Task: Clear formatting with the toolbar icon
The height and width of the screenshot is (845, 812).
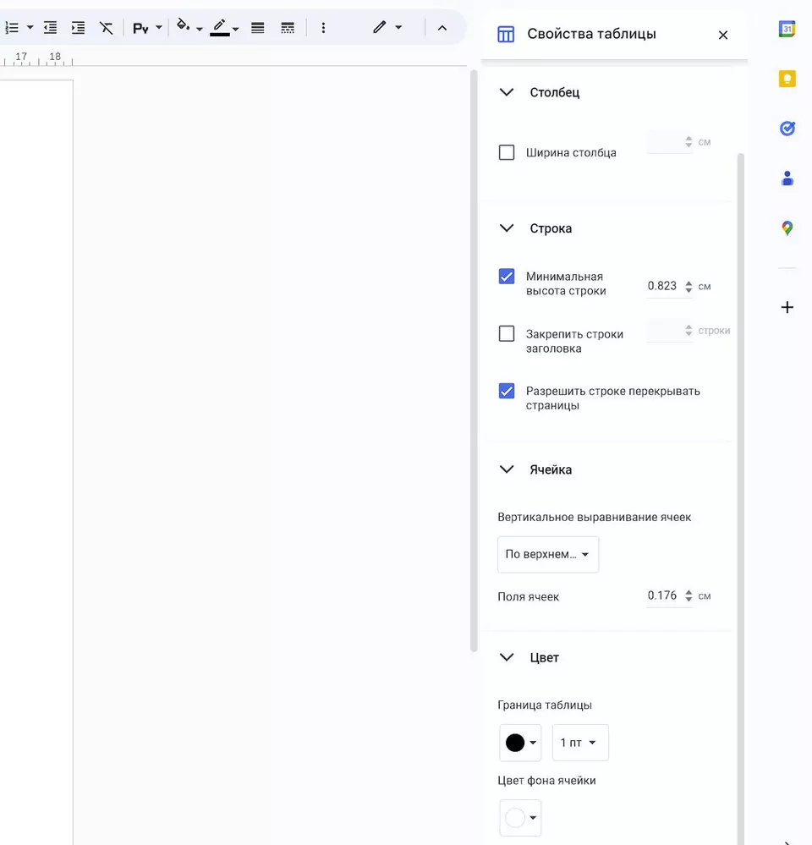Action: pos(106,28)
